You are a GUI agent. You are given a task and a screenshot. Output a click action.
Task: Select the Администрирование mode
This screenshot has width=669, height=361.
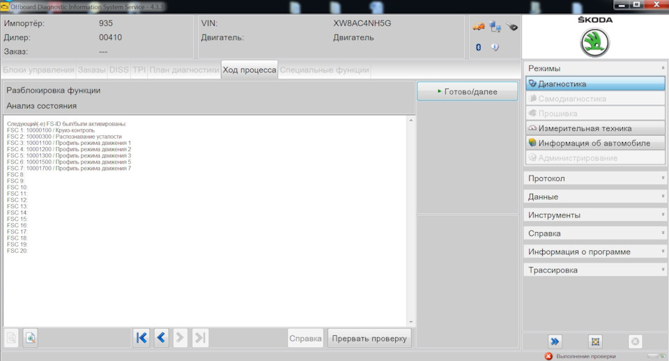(595, 158)
